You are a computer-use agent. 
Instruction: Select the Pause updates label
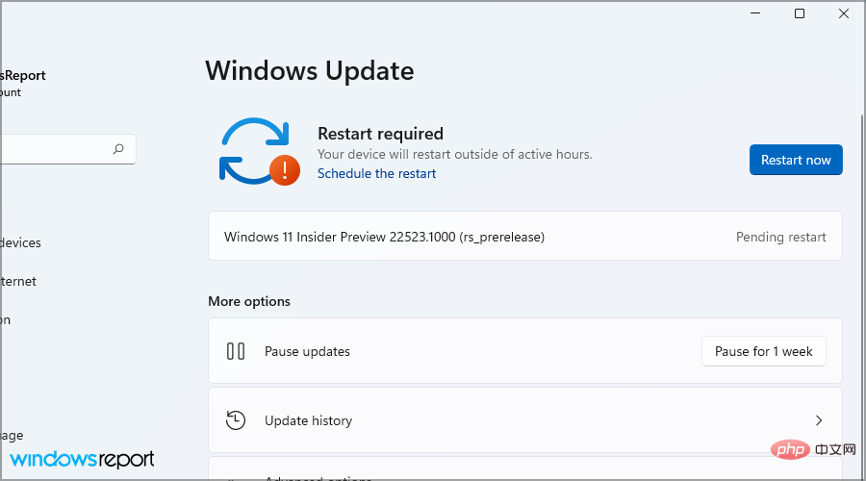(x=307, y=352)
